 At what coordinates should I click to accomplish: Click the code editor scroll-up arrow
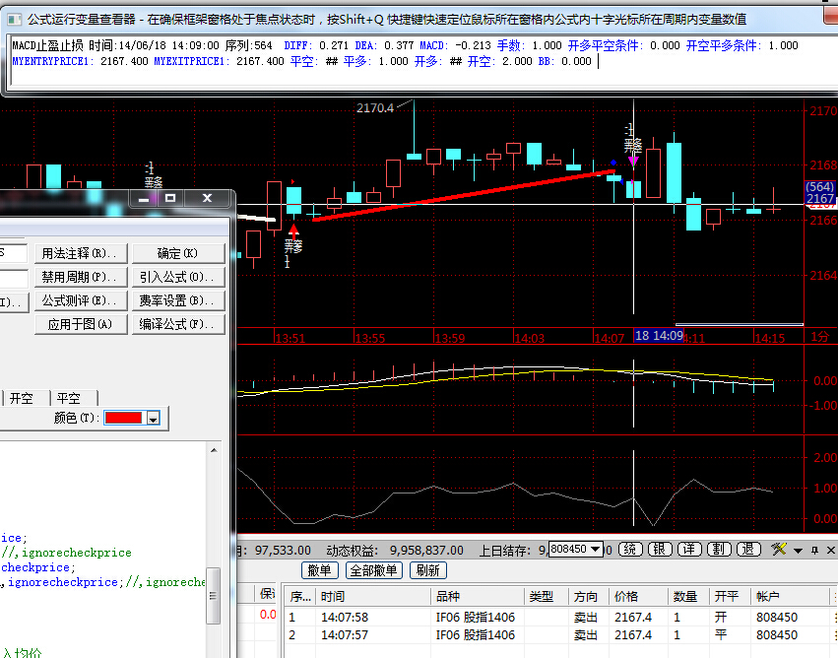coord(214,450)
